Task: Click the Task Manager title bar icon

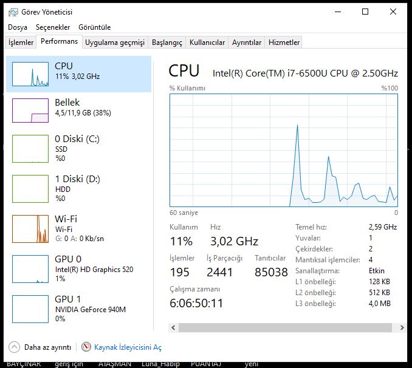Action: tap(13, 12)
